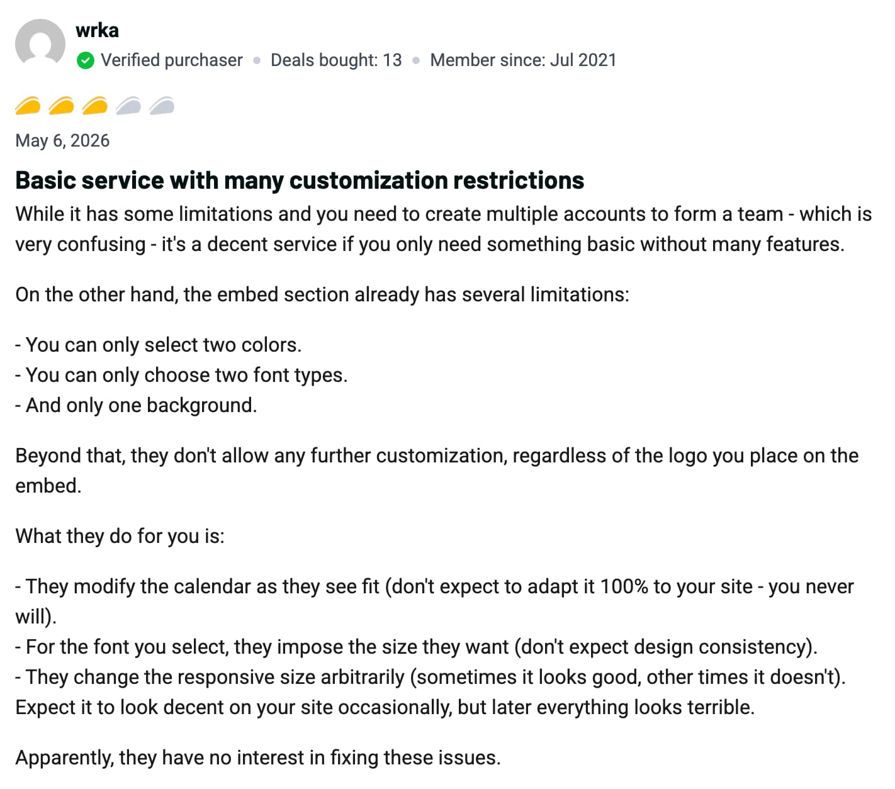This screenshot has height=789, width=895.
Task: Click the review title about customization restrictions
Action: (300, 181)
